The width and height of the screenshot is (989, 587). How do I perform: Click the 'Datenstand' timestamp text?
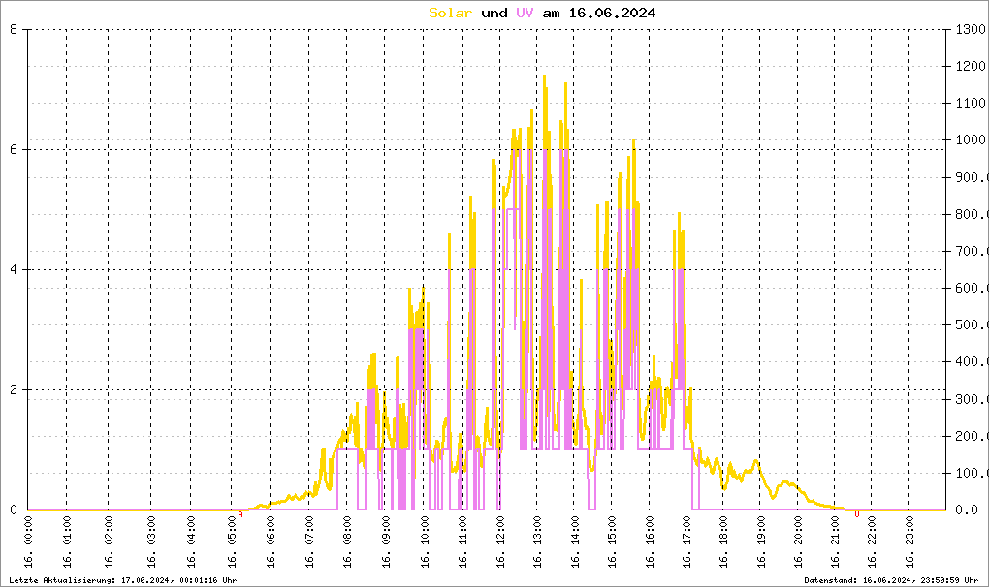click(891, 580)
